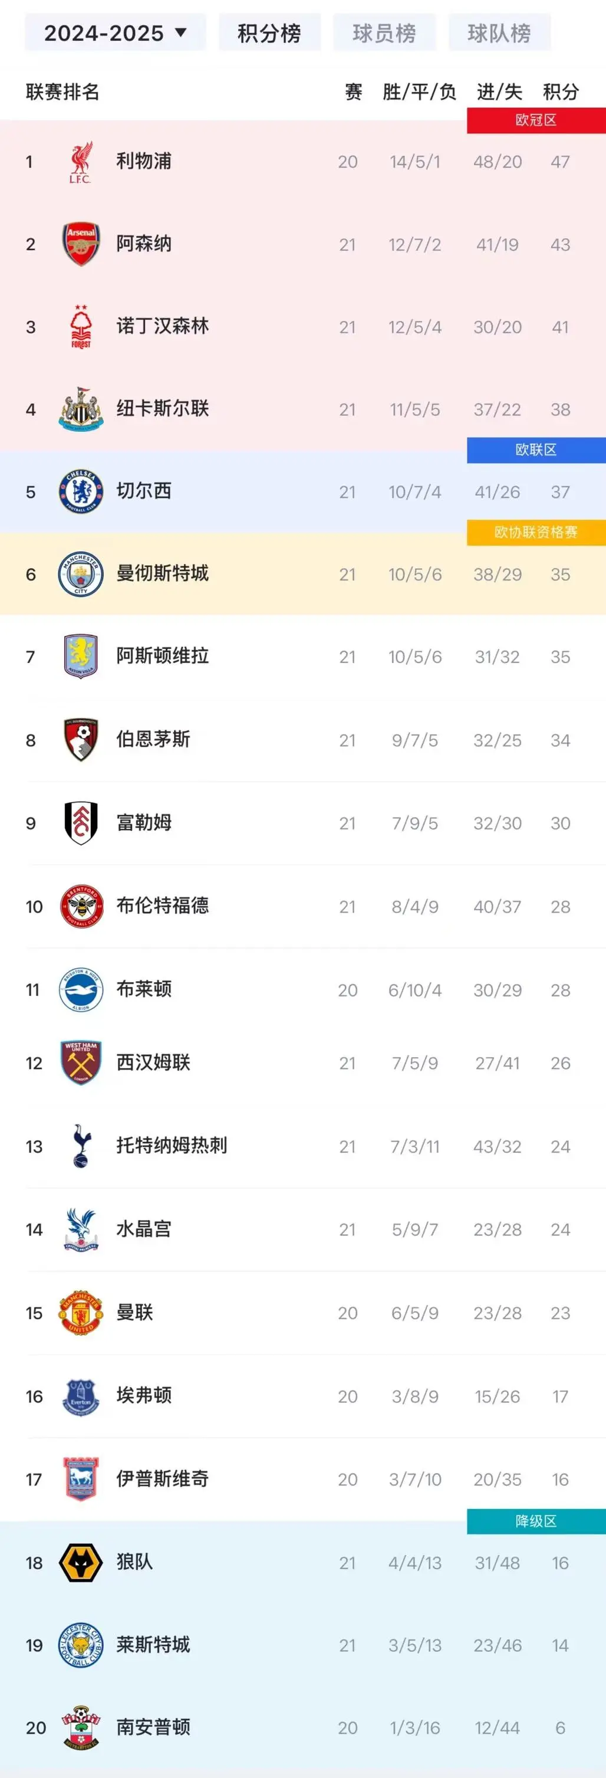Open the 布伦特福德 team row
The image size is (606, 1778).
click(302, 906)
